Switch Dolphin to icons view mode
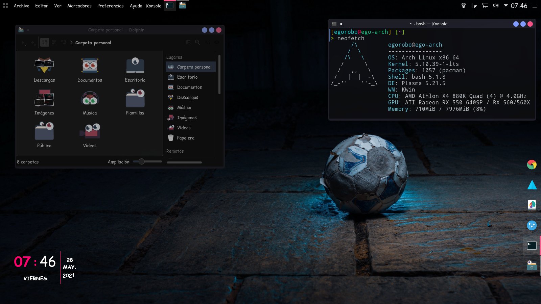 tap(44, 43)
